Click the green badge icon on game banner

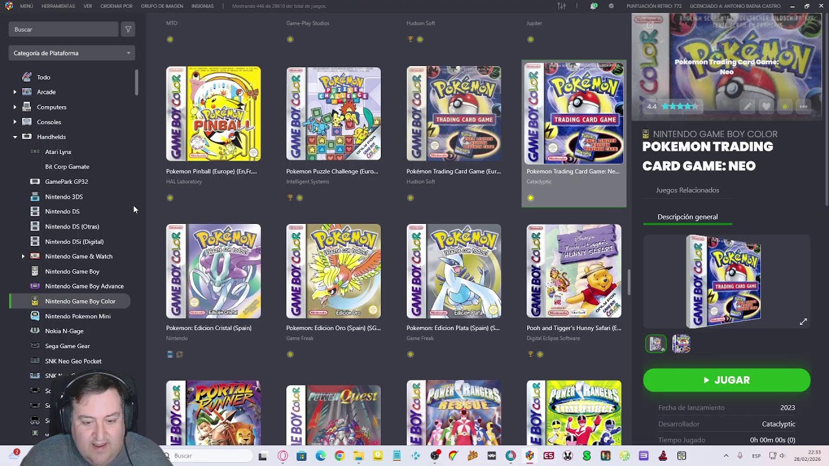(785, 106)
